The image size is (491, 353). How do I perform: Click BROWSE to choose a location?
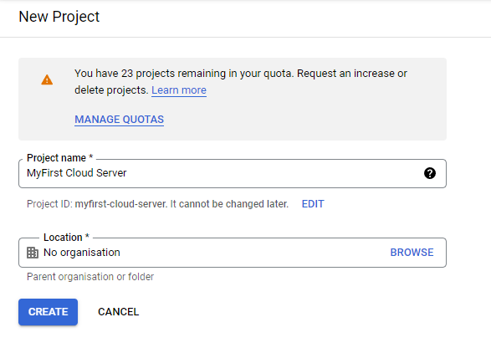pyautogui.click(x=412, y=253)
